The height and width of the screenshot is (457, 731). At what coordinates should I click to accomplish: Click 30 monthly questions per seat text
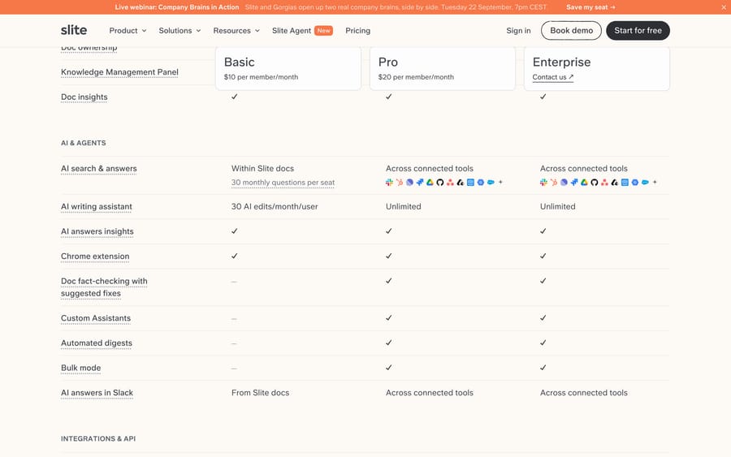coord(283,183)
